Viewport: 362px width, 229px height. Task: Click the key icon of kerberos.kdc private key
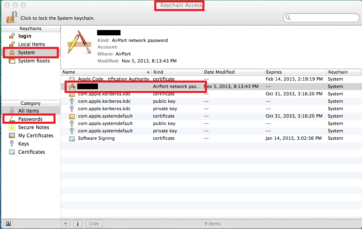pos(72,109)
